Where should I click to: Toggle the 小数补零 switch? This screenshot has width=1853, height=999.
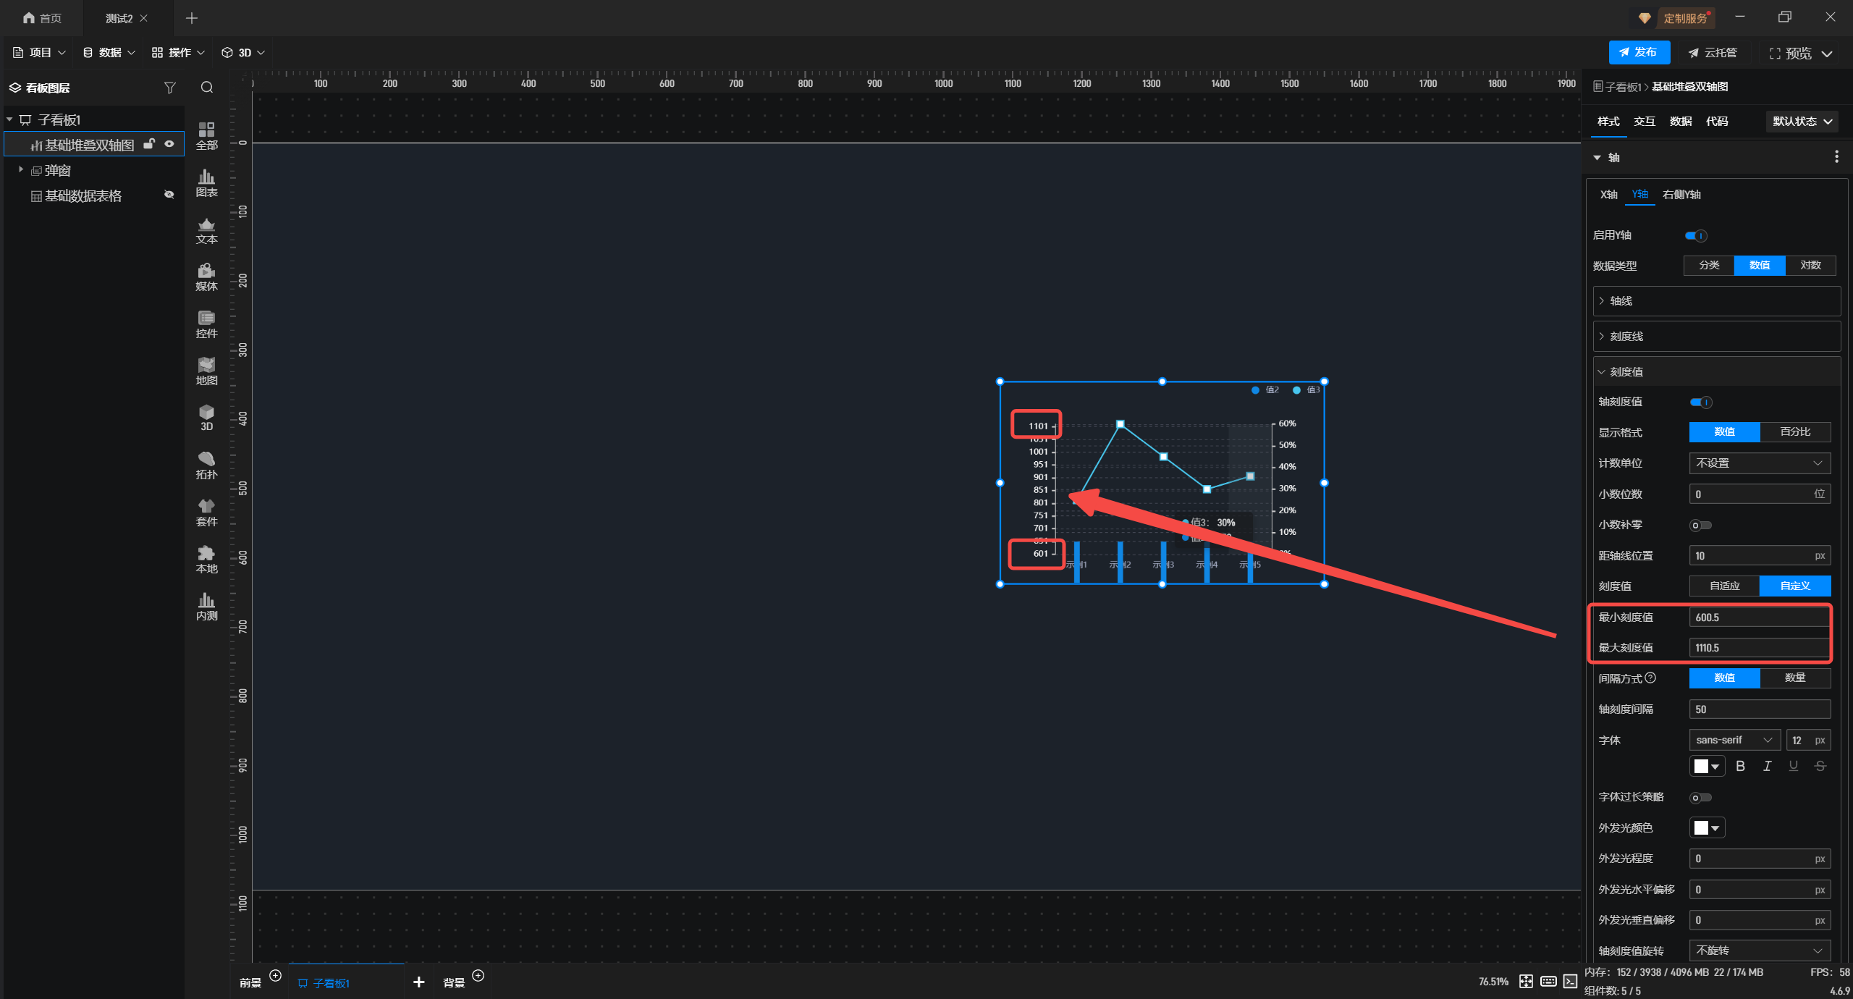(1700, 525)
